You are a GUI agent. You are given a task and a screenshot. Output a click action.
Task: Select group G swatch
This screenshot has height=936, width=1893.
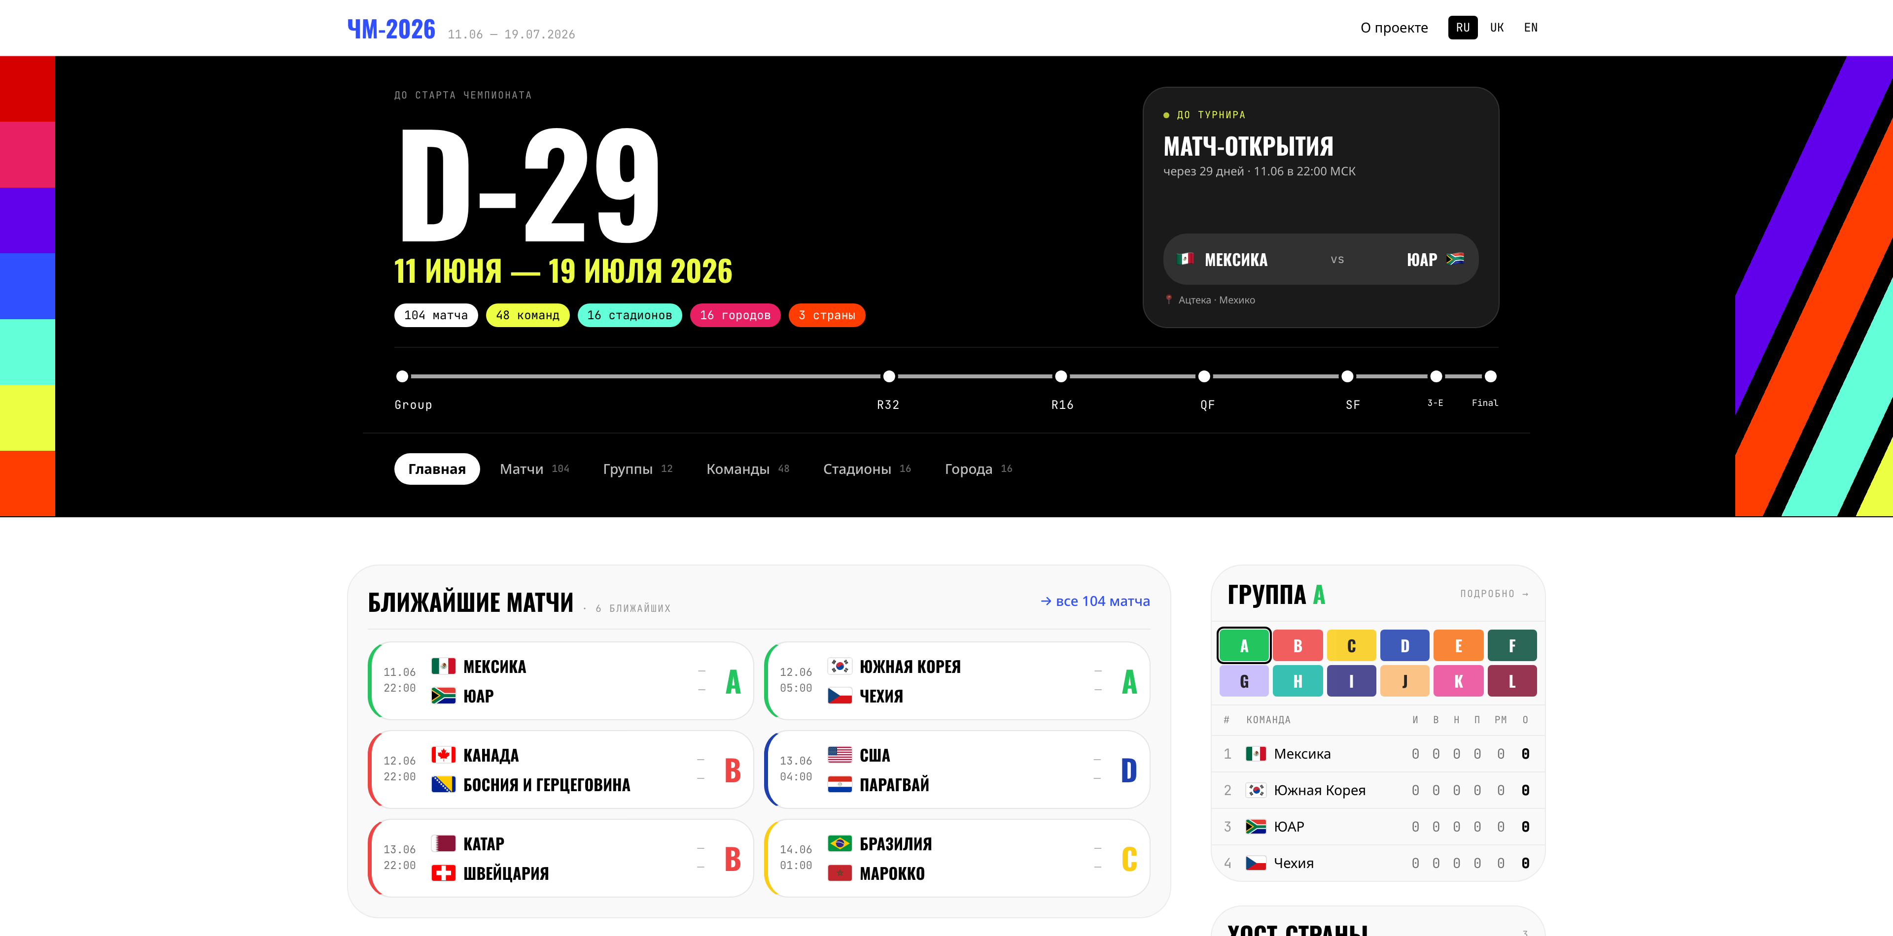(1244, 681)
